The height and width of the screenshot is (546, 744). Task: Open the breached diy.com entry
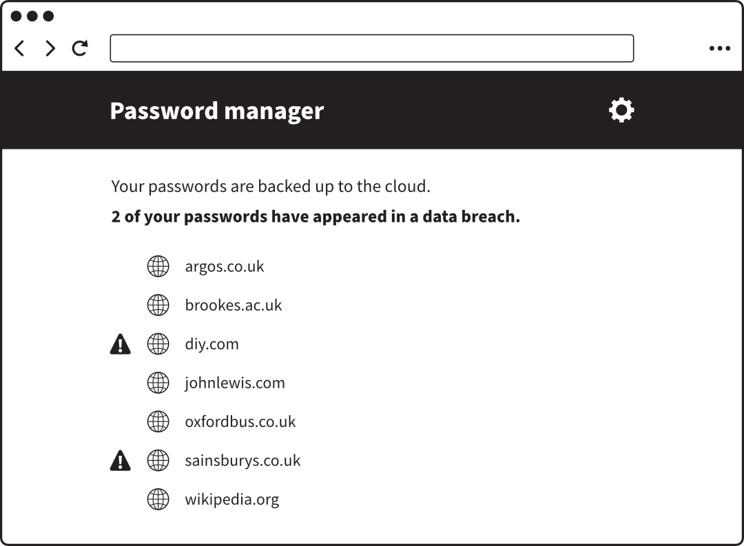(211, 344)
